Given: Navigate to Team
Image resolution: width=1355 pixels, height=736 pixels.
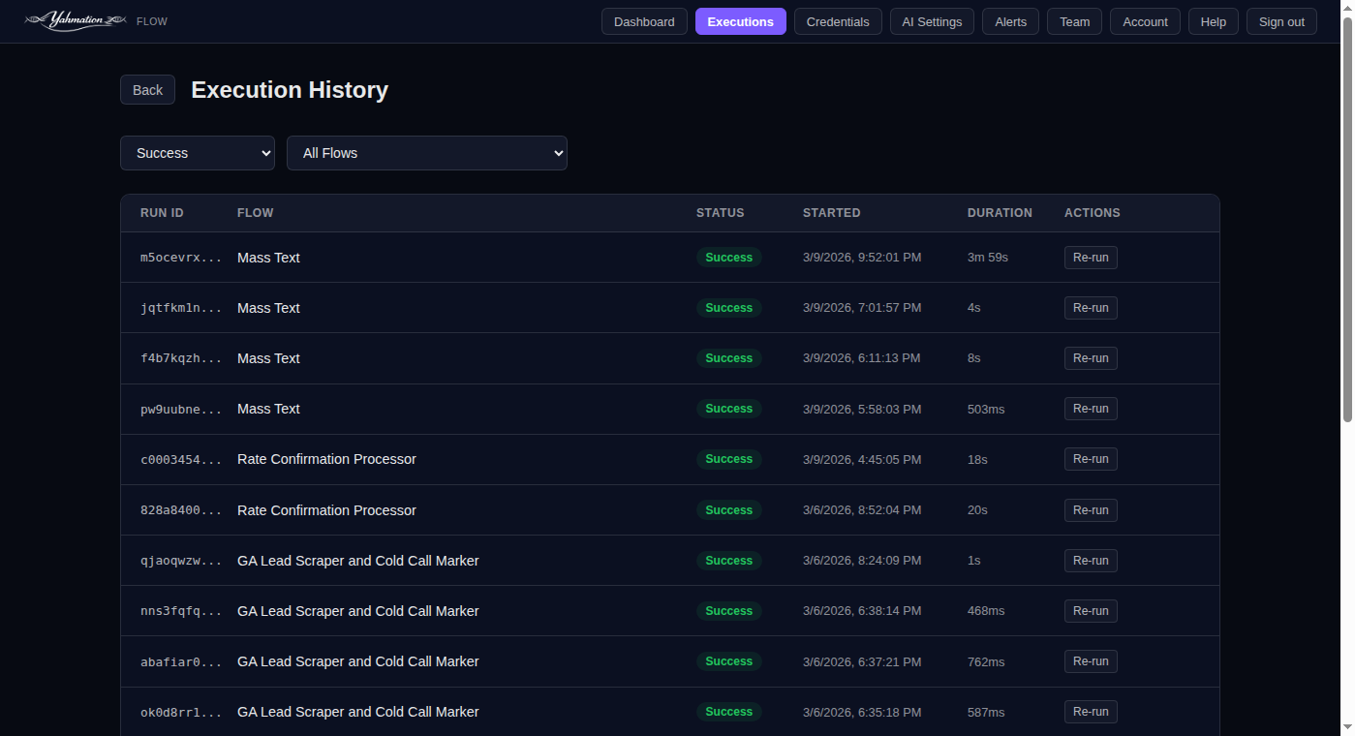Looking at the screenshot, I should tap(1074, 21).
